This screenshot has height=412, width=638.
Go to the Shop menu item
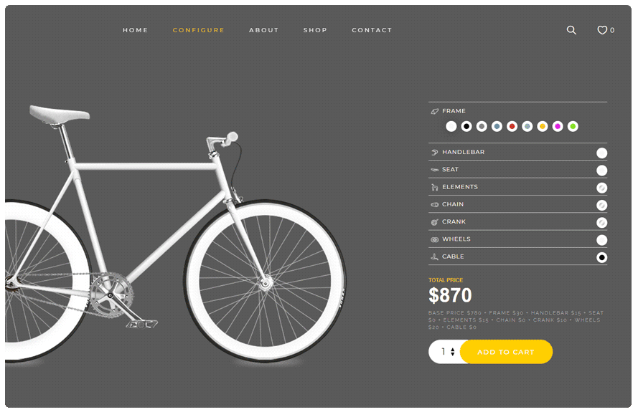click(315, 30)
